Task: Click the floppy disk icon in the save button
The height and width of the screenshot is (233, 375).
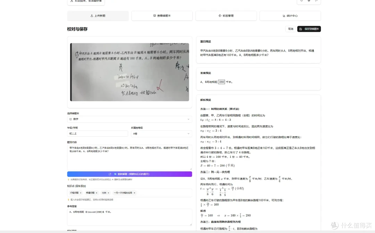Action: point(301,29)
